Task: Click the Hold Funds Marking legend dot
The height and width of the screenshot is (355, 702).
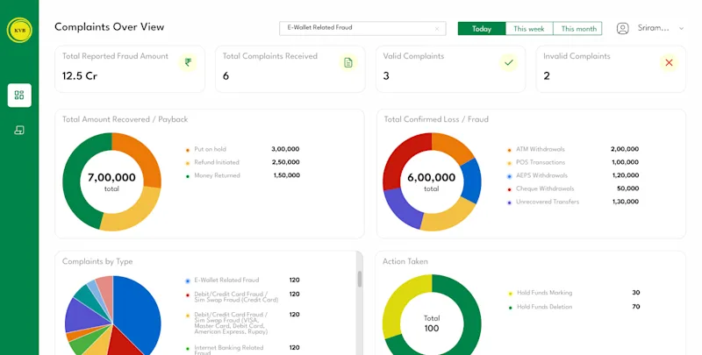Action: pos(510,294)
